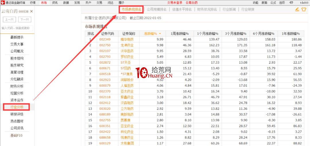310x146 pixels.
Task: Open the 资讯 menu
Action: point(55,3)
